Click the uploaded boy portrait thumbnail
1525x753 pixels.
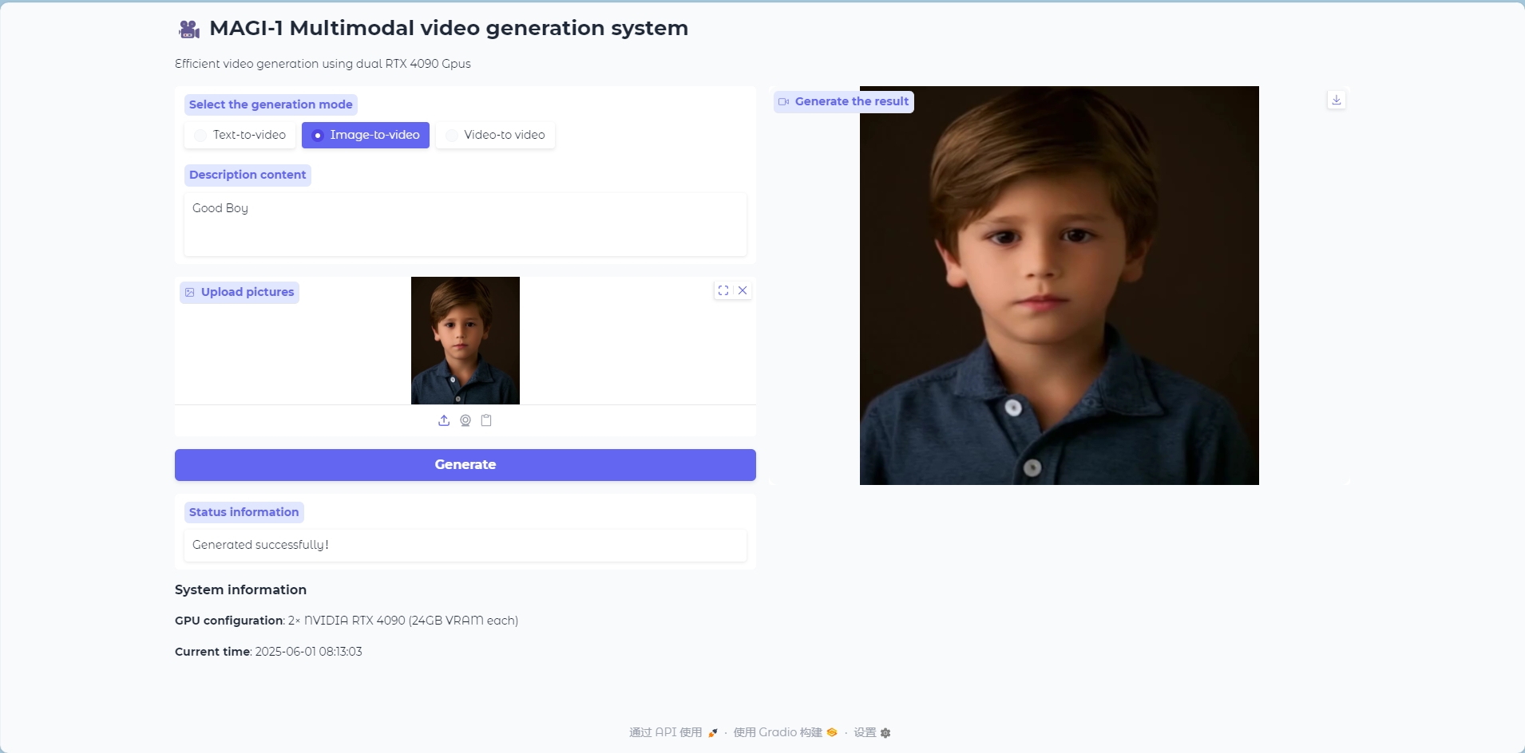[465, 341]
